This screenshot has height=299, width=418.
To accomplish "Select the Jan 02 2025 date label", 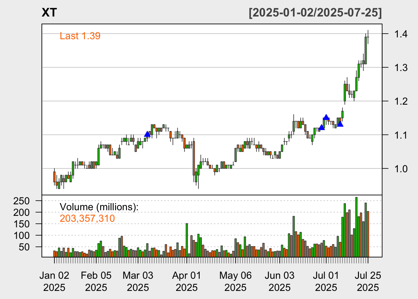I will [x=54, y=281].
